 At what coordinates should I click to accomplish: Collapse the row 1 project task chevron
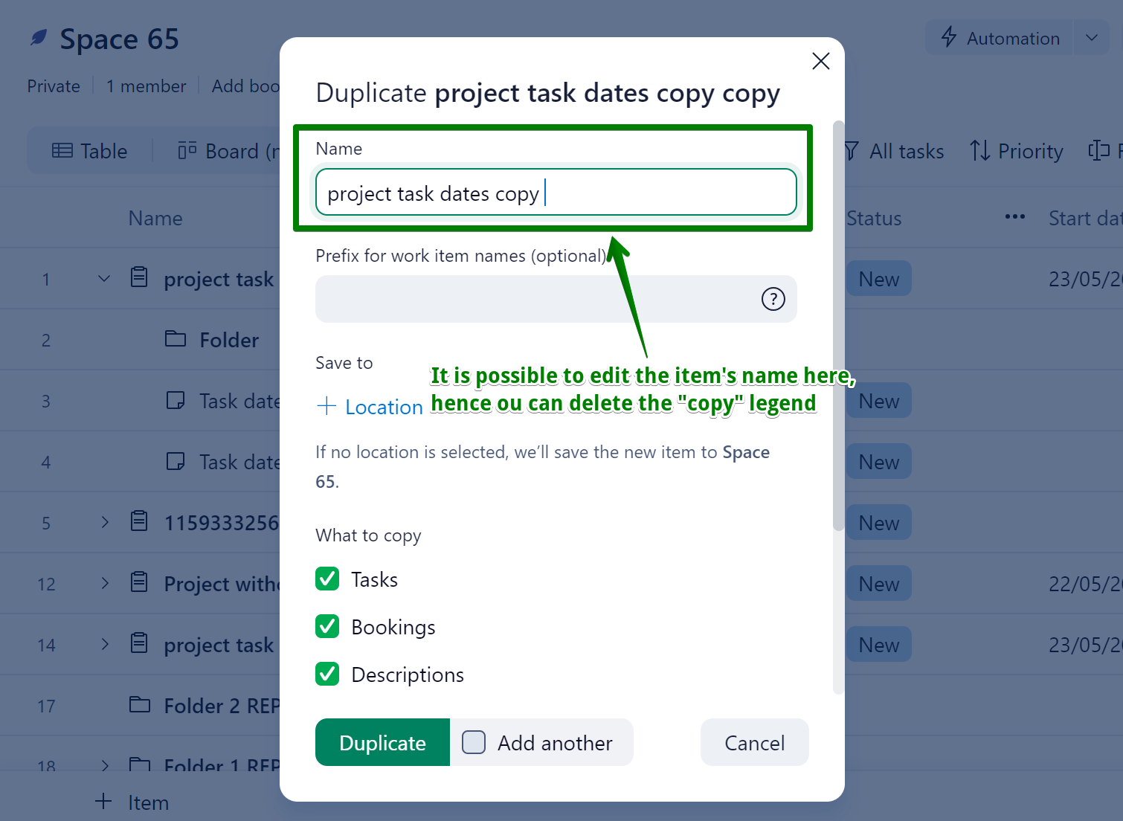pos(104,279)
